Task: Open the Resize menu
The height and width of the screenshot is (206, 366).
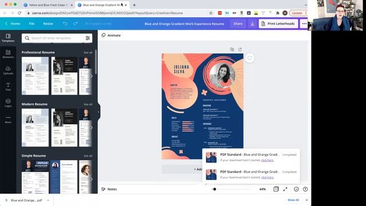Action: click(48, 23)
